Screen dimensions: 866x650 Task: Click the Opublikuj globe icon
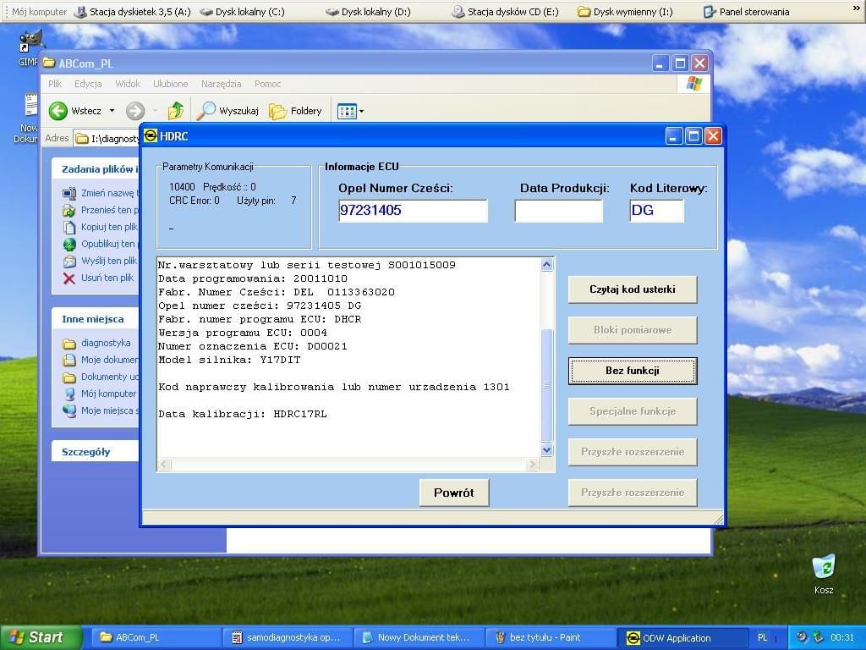point(69,244)
